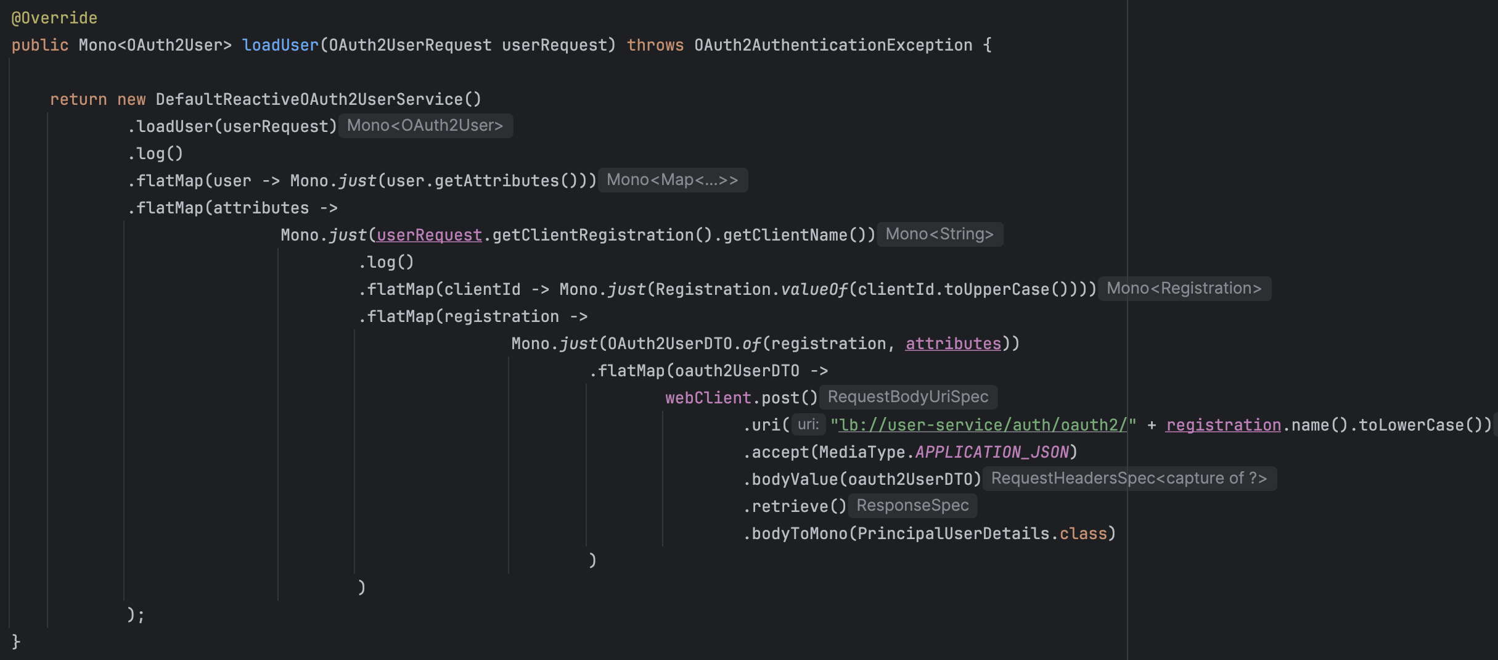Click the underlined registration variable in uri call
The height and width of the screenshot is (660, 1498).
[x=1223, y=425]
